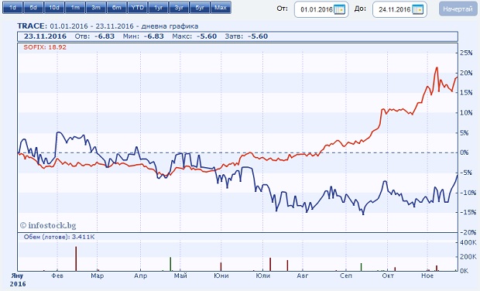This screenshot has height=291, width=480.
Task: Switch chart to 10d range
Action: [x=54, y=8]
